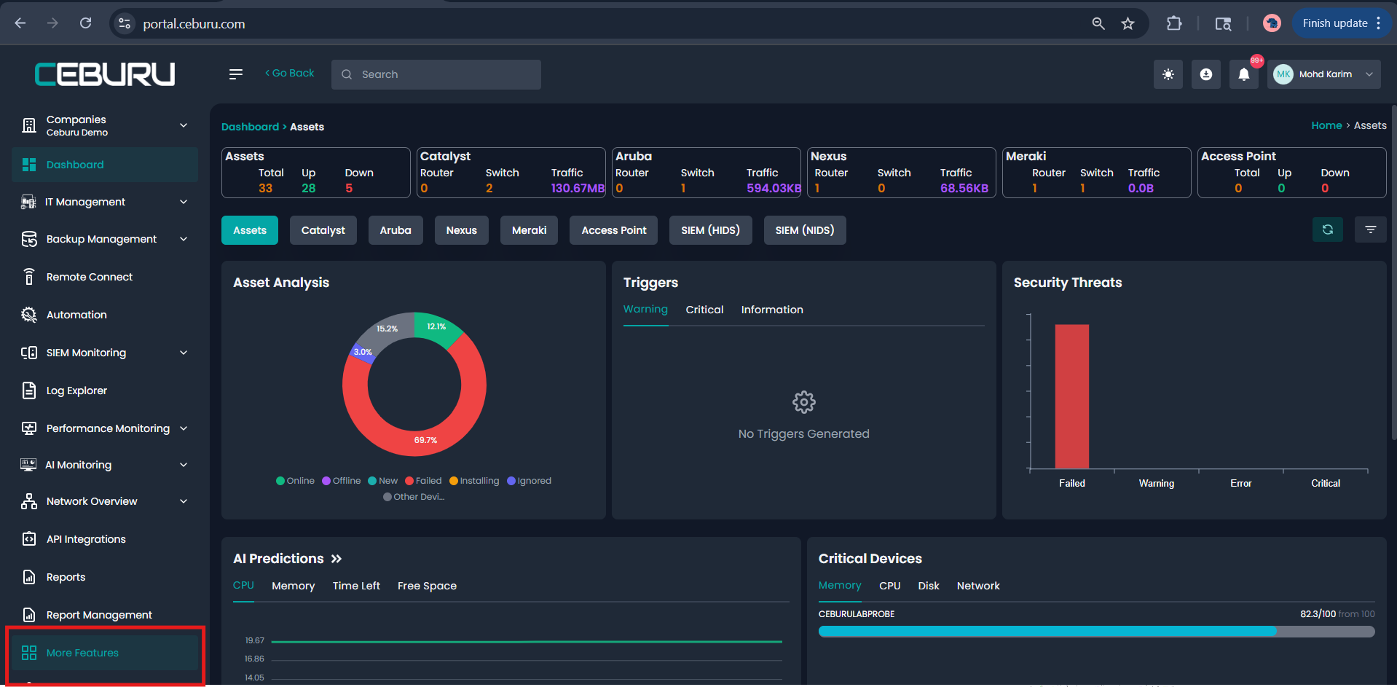
Task: Click the AI Predictions double-chevron icon
Action: [x=337, y=559]
